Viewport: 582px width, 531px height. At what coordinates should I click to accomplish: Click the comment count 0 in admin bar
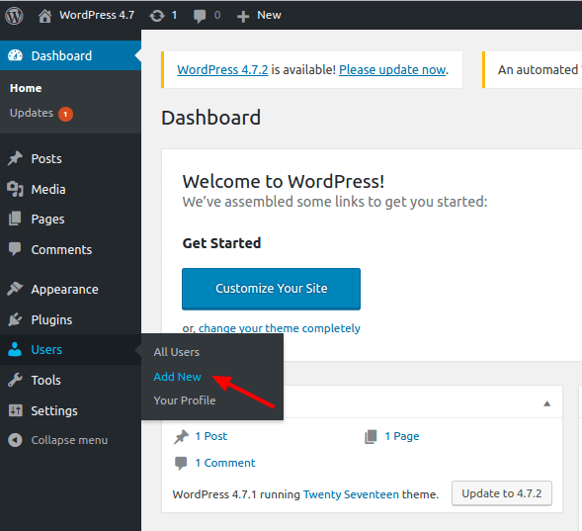217,15
